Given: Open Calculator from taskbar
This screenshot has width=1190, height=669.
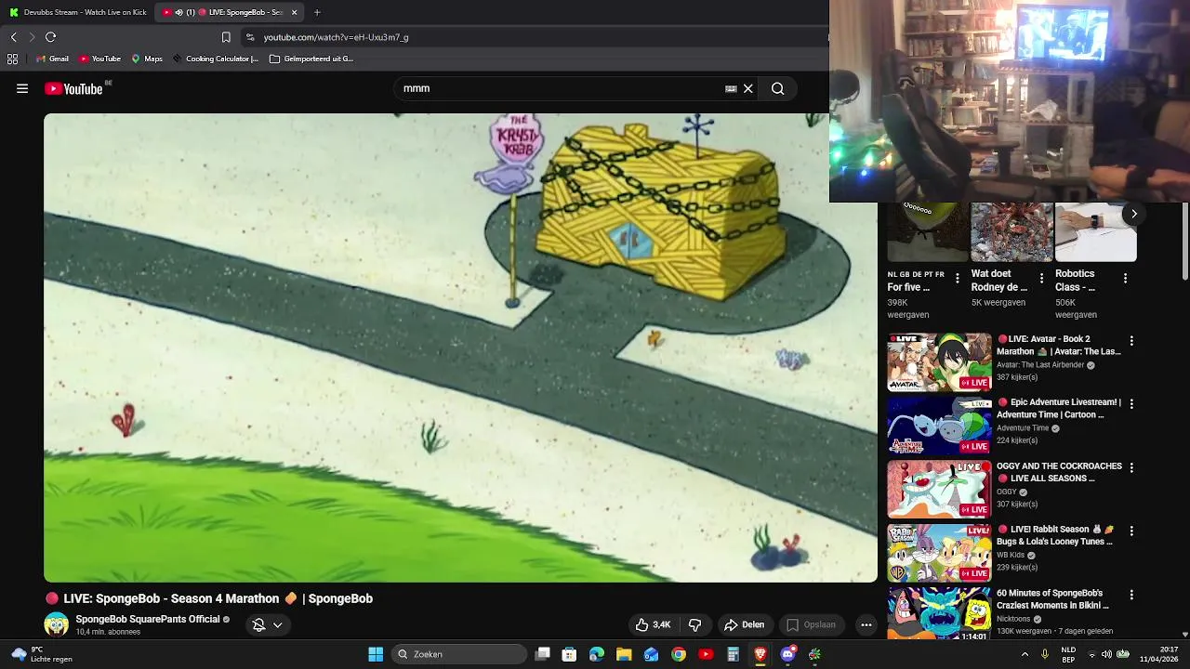Looking at the screenshot, I should click(x=733, y=654).
